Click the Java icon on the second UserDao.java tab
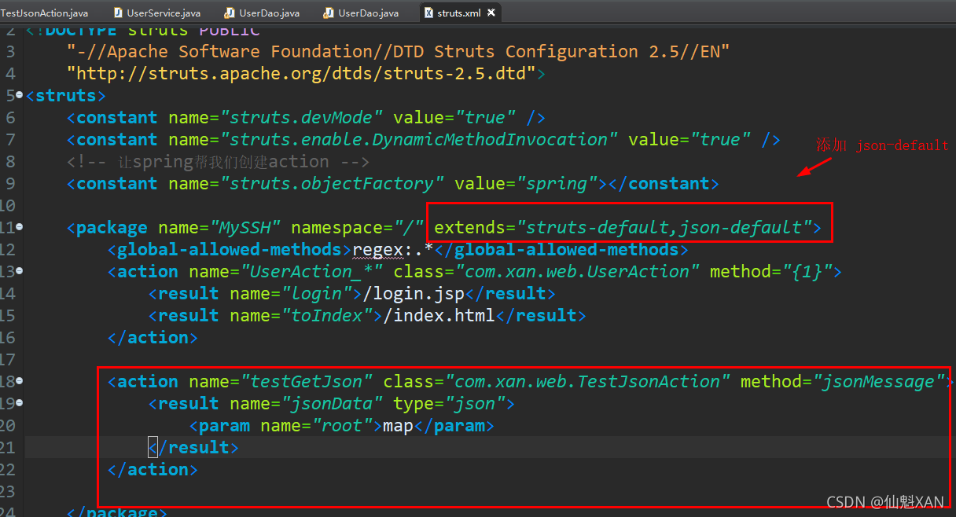The width and height of the screenshot is (956, 517). pyautogui.click(x=327, y=13)
